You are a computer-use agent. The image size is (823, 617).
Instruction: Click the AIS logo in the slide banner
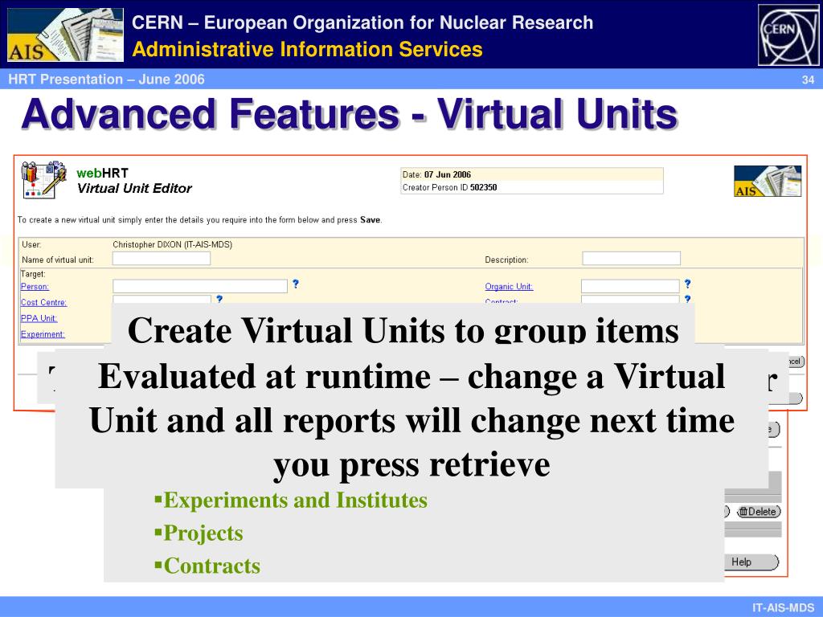coord(65,35)
